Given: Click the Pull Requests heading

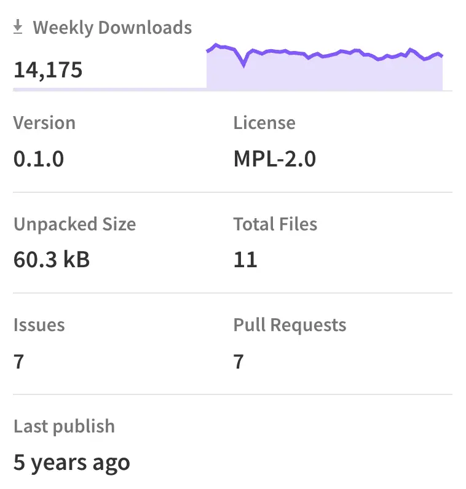Looking at the screenshot, I should coord(290,325).
